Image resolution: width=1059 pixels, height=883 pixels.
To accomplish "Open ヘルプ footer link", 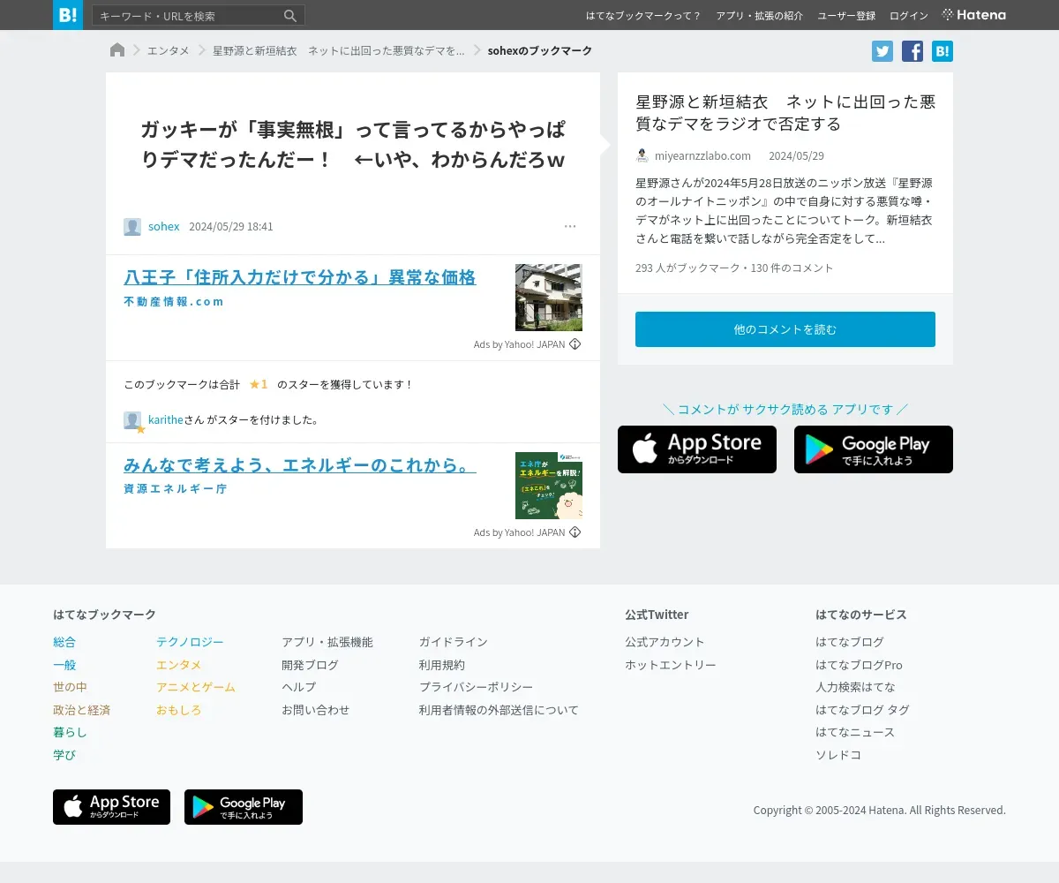I will (x=298, y=687).
